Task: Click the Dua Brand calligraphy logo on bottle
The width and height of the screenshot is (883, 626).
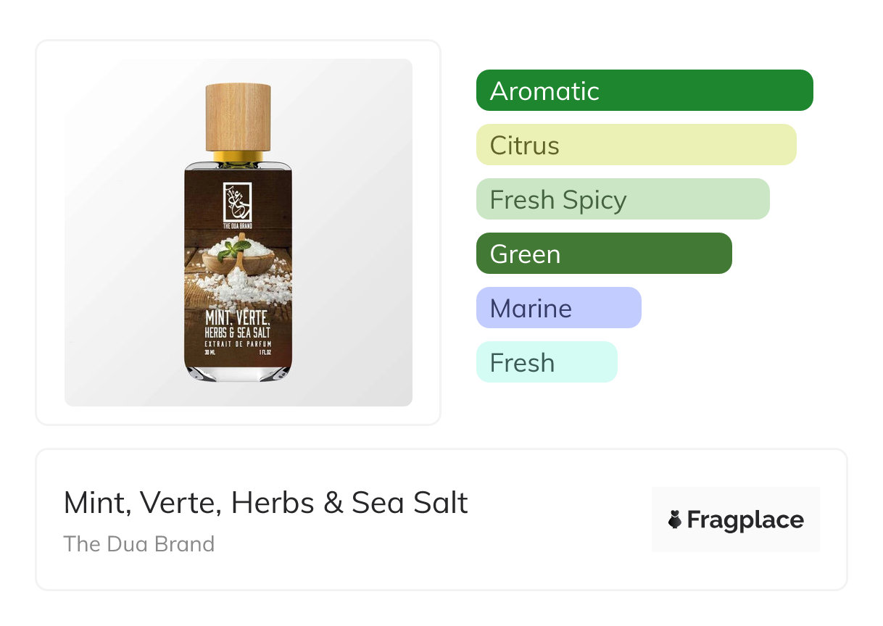Action: [x=238, y=200]
